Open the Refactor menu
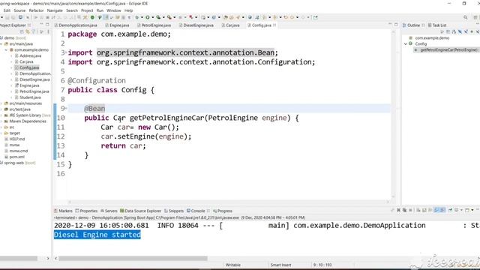The image size is (480, 270). click(36, 10)
